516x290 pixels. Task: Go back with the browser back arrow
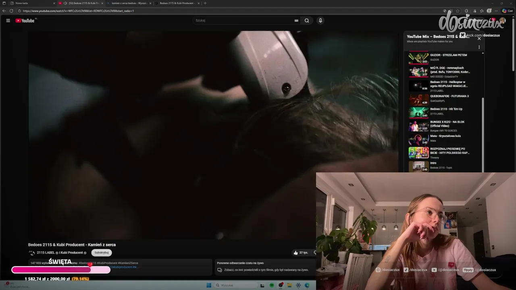point(4,11)
